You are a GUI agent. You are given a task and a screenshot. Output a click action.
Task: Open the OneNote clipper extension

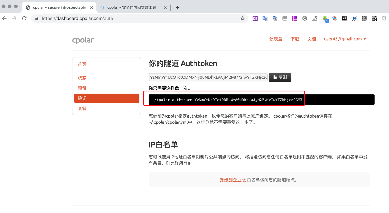point(255,19)
